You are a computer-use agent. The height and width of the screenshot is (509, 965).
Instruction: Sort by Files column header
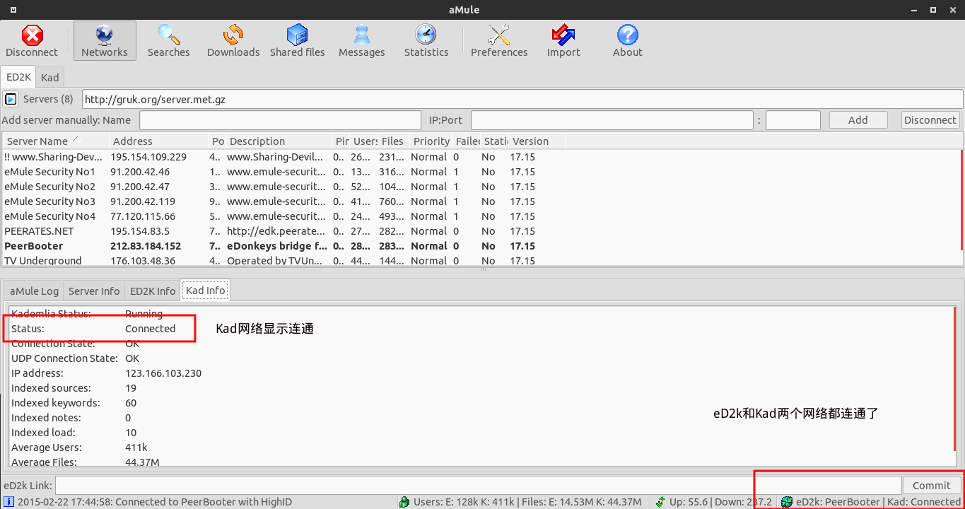coord(394,141)
